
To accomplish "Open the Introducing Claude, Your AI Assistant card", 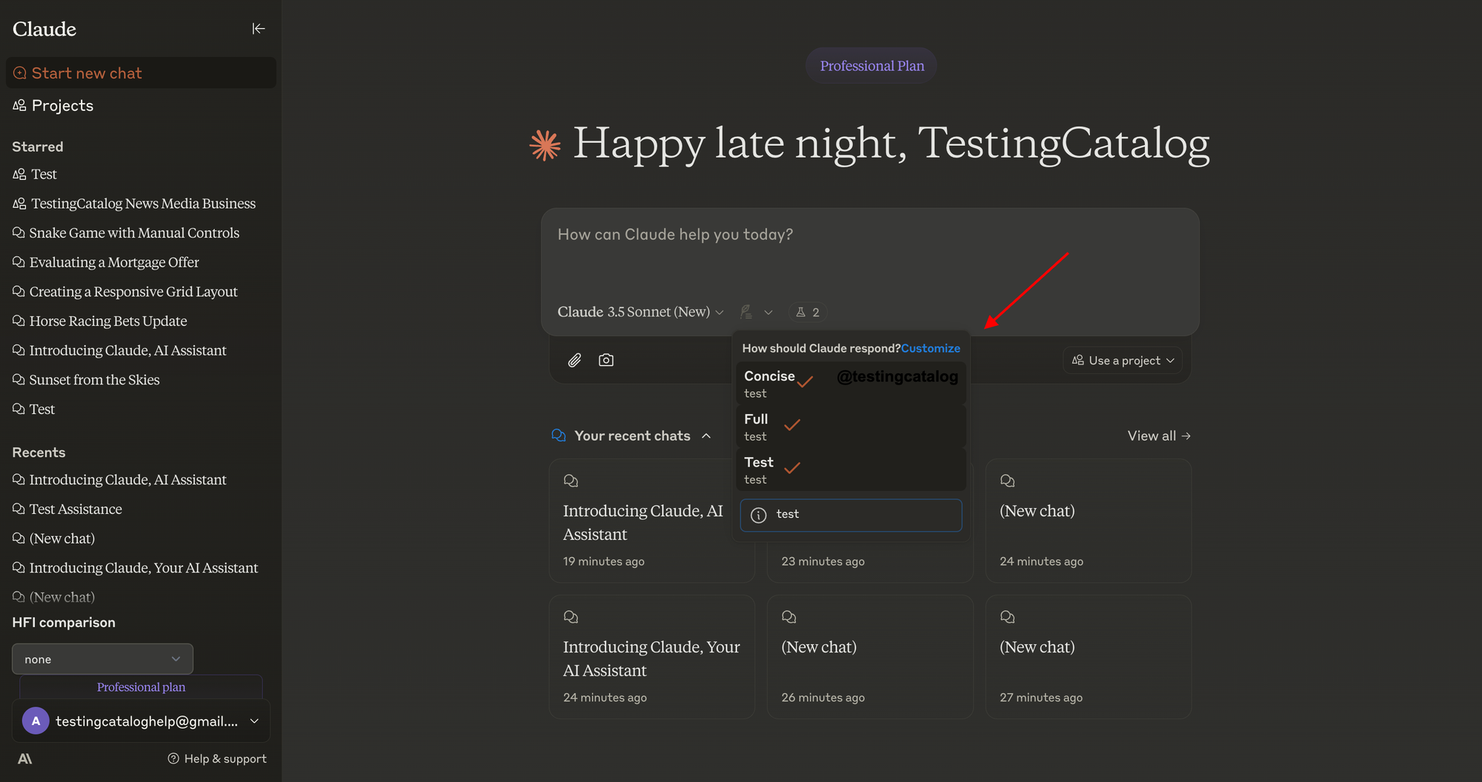I will click(x=651, y=656).
